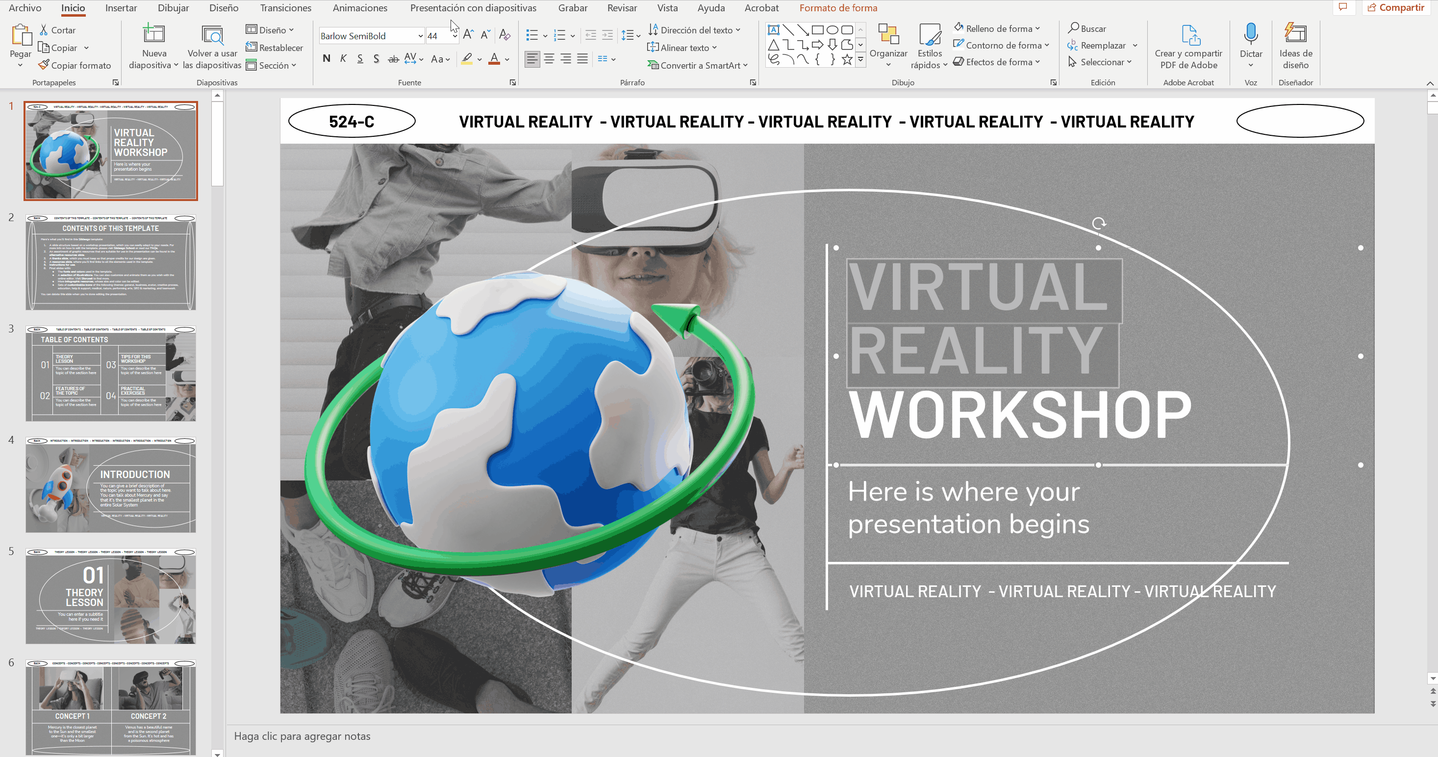Click Crear y compartir PDF de Adobe
The width and height of the screenshot is (1438, 757).
(x=1188, y=47)
